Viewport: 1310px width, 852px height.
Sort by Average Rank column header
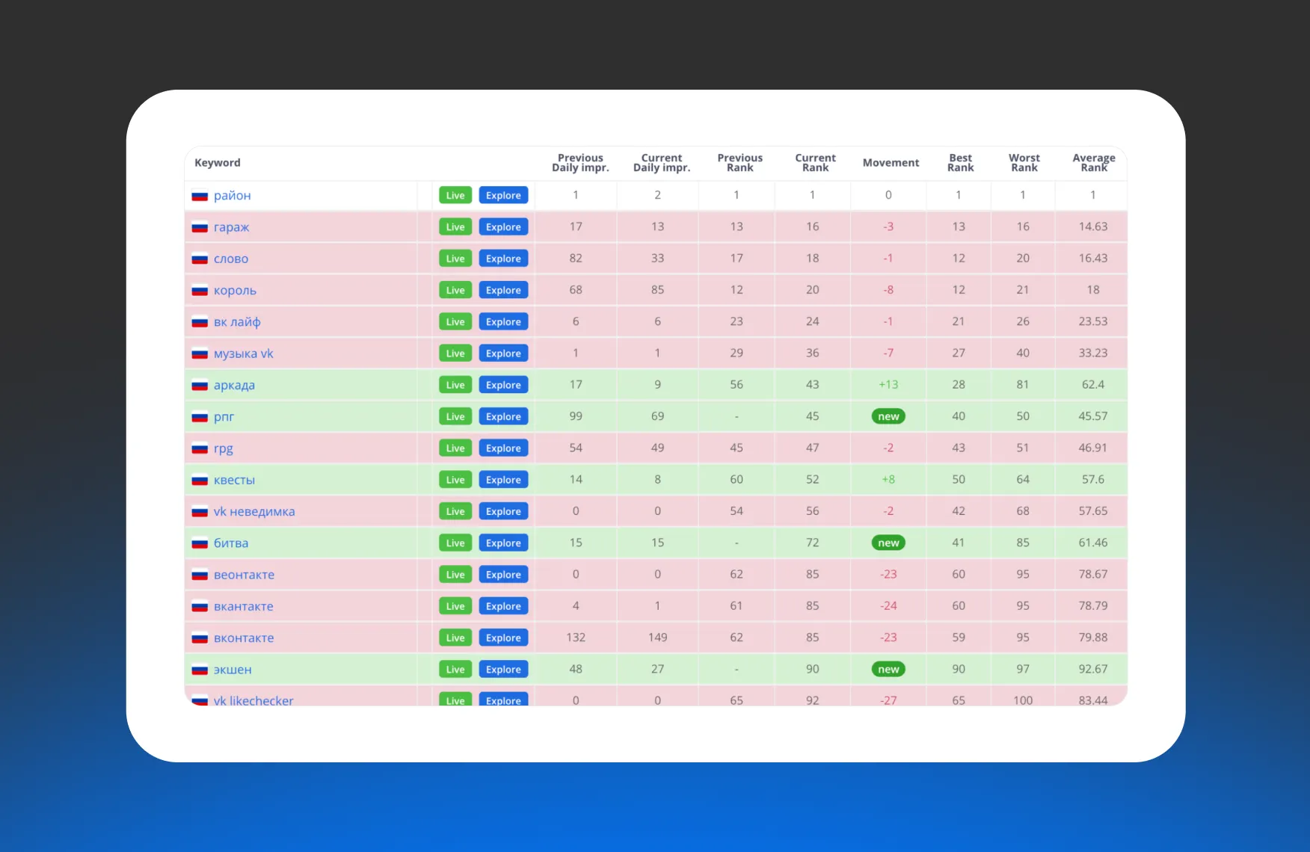coord(1093,163)
